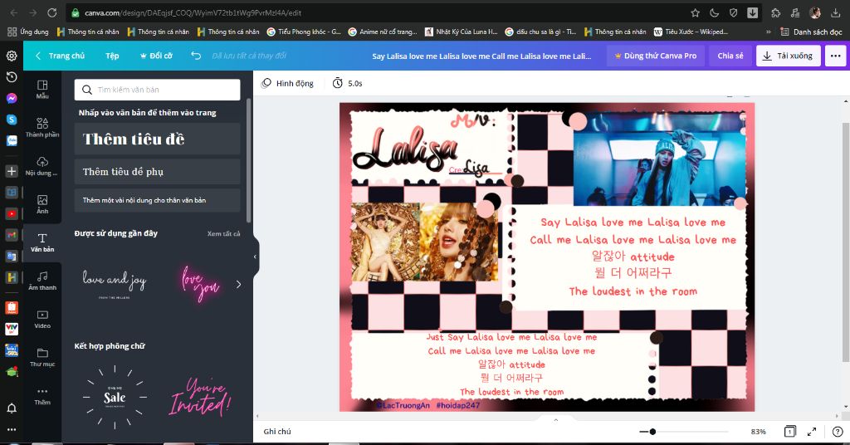The height and width of the screenshot is (445, 850).
Task: Open Danh sách đọc reading list
Action: coord(811,32)
